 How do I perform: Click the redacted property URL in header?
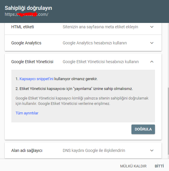click(x=27, y=14)
